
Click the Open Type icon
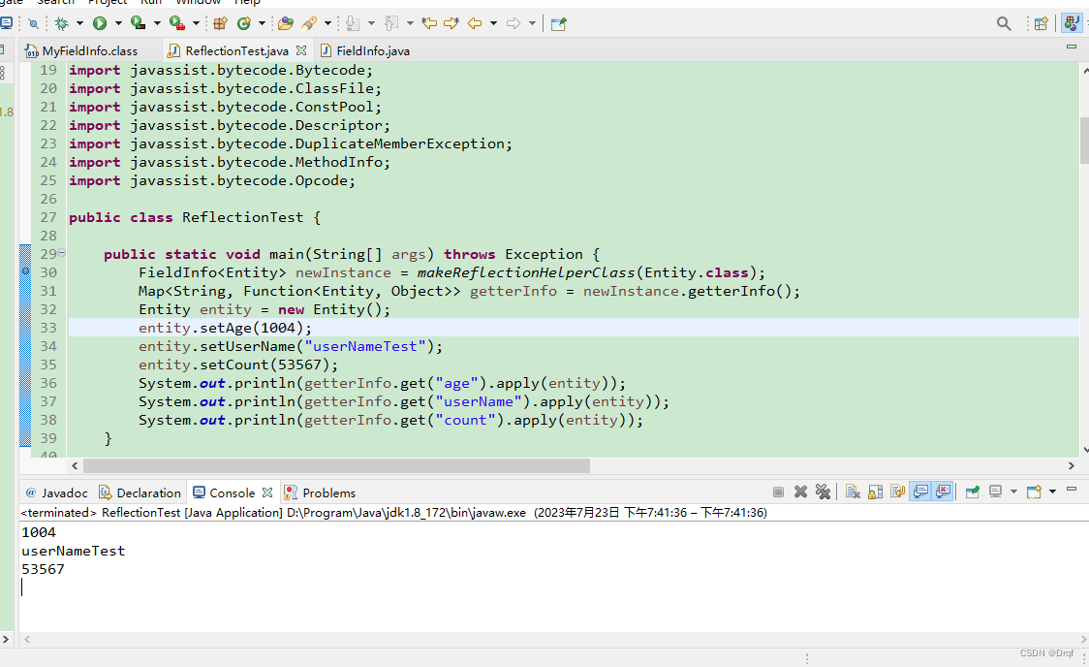[x=286, y=23]
